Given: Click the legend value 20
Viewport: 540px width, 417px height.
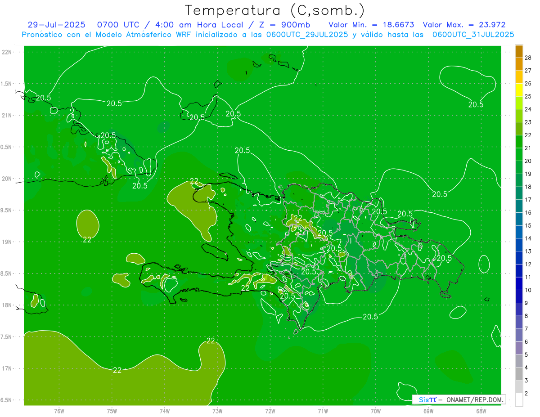Looking at the screenshot, I should [528, 161].
